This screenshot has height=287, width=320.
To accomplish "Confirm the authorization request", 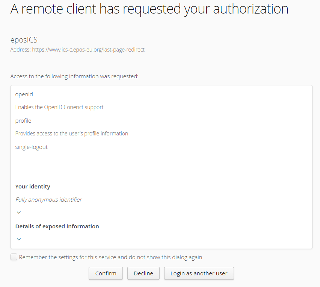I will pyautogui.click(x=106, y=273).
